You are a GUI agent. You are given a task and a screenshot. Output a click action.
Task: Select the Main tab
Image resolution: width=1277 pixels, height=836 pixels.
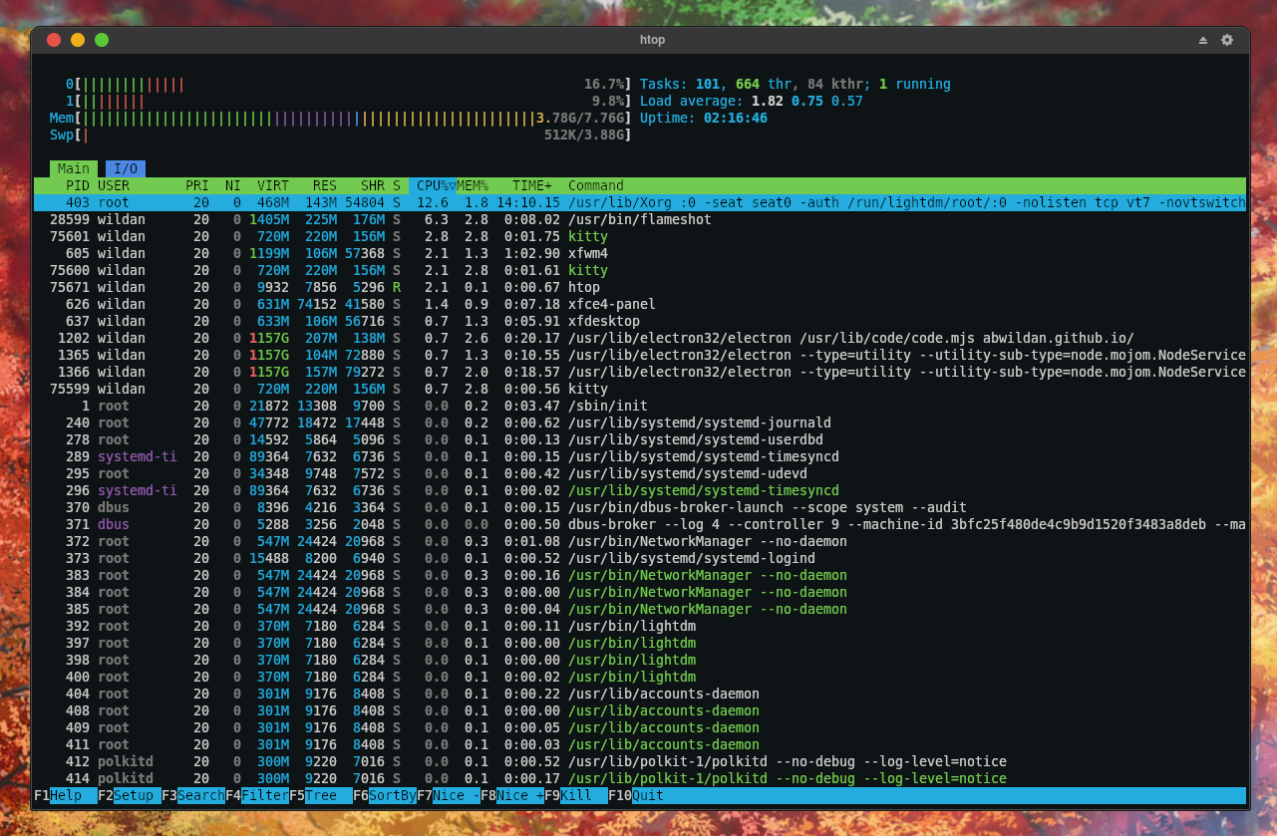(74, 168)
